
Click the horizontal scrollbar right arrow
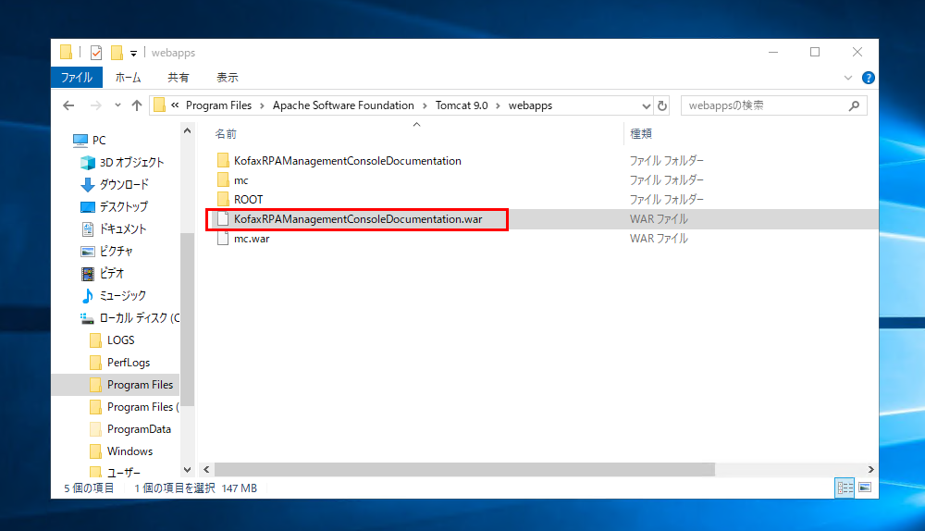point(870,470)
